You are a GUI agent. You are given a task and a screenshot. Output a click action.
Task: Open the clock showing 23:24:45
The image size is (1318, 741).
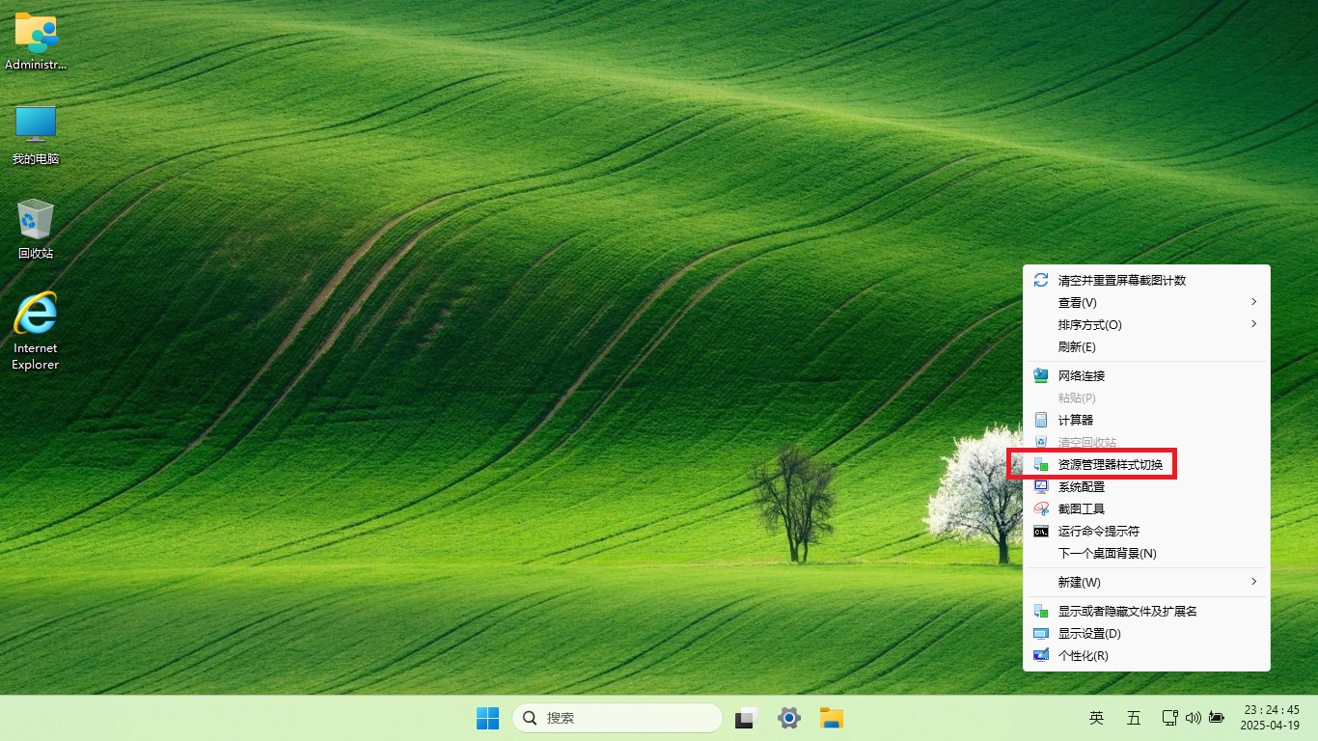tap(1271, 717)
